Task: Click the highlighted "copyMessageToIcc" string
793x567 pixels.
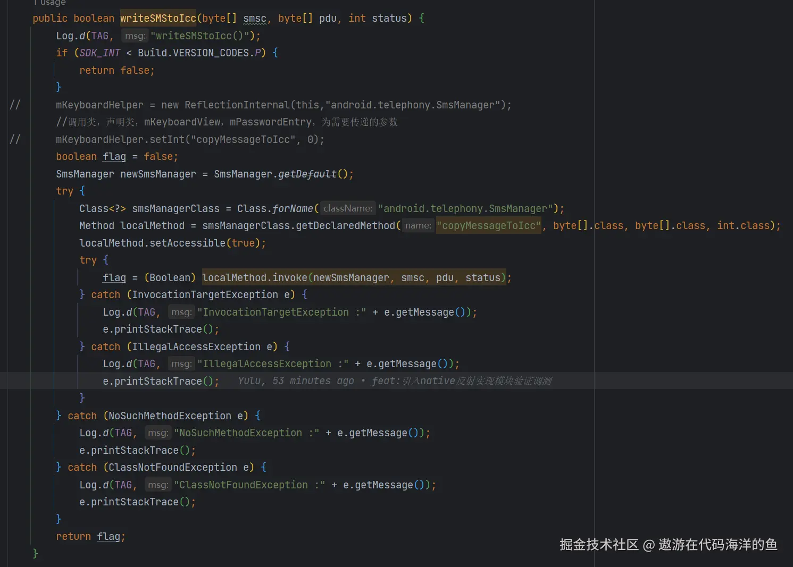Action: [488, 226]
